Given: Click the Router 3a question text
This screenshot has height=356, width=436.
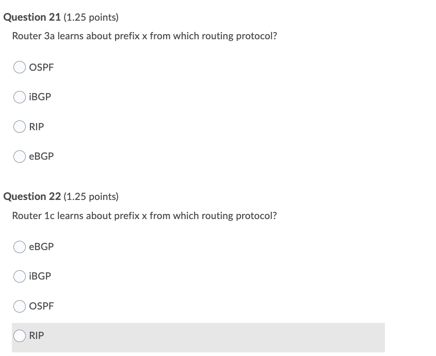Looking at the screenshot, I should (143, 36).
